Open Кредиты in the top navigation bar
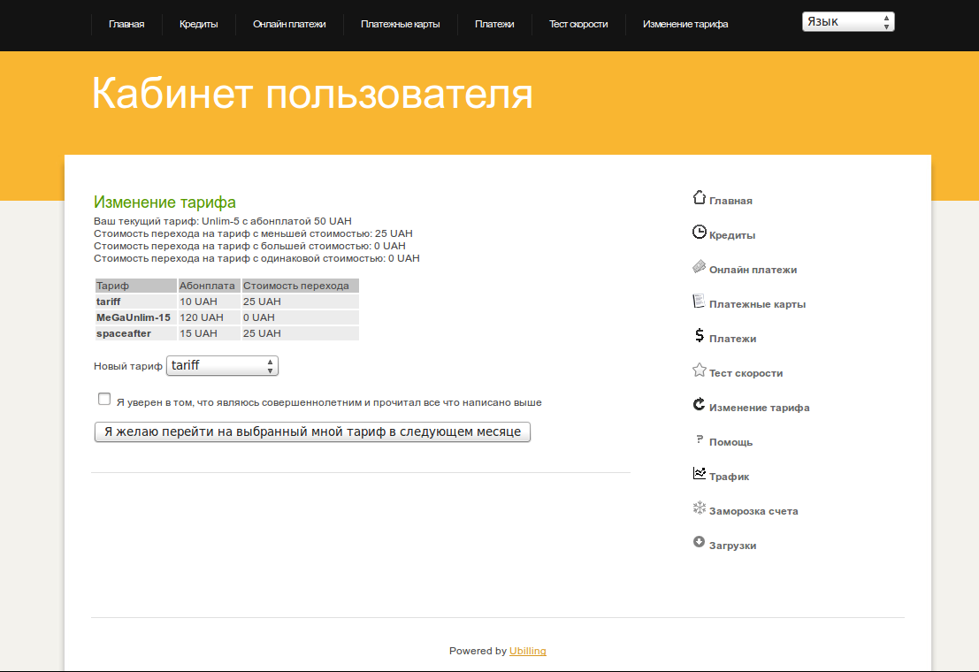The width and height of the screenshot is (979, 672). 198,25
